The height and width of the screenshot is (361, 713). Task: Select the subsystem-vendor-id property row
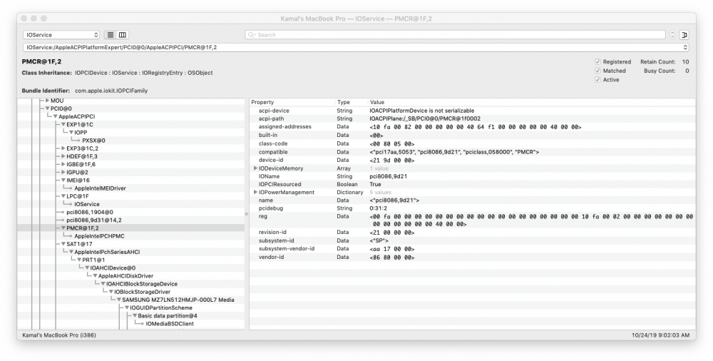click(x=473, y=248)
